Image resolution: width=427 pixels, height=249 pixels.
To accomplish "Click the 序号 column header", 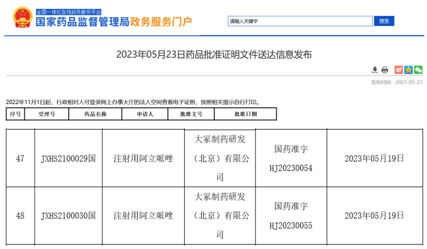I will coord(15,114).
